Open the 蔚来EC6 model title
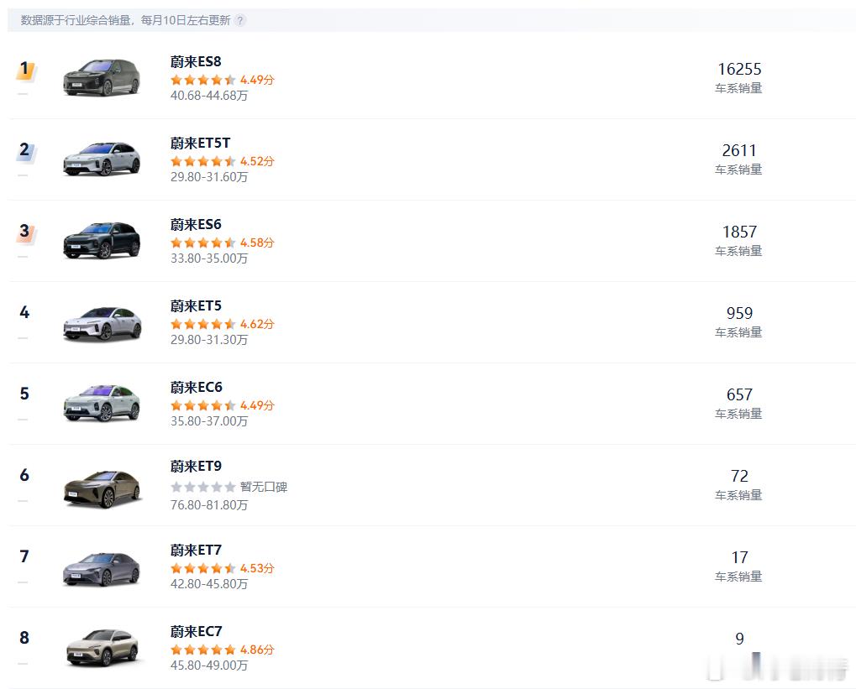Viewport: 856px width, 689px height. coord(196,388)
